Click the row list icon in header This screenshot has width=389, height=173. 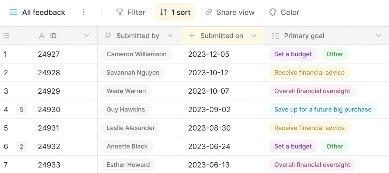(x=6, y=36)
